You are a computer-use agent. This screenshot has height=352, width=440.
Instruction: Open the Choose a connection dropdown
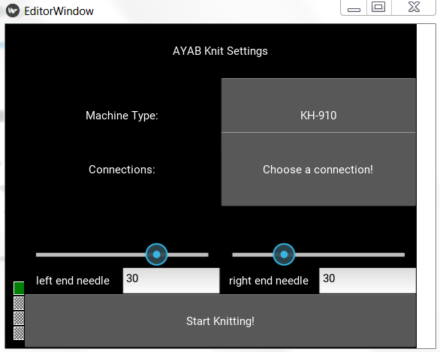pos(318,170)
